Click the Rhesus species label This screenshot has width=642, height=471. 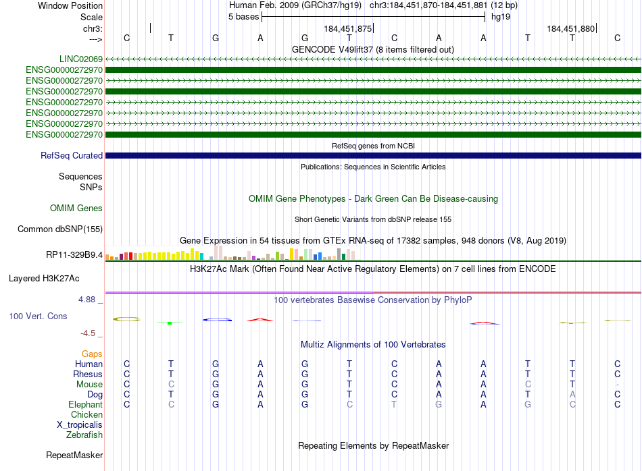click(88, 374)
